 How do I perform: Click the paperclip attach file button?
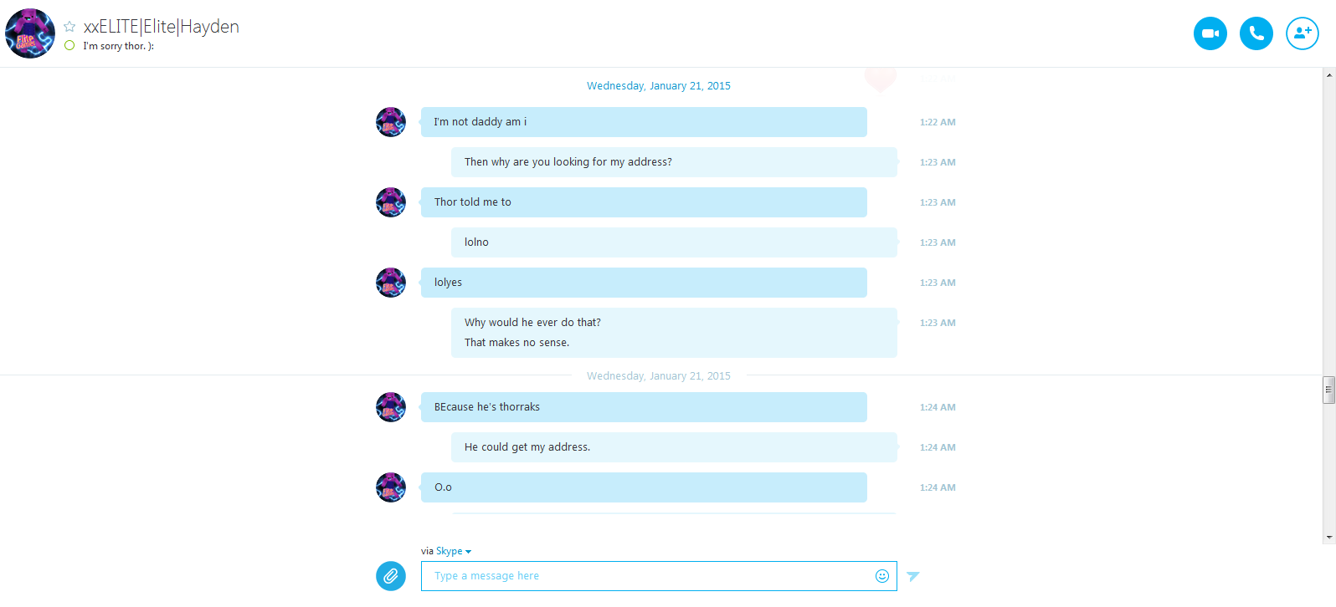390,576
